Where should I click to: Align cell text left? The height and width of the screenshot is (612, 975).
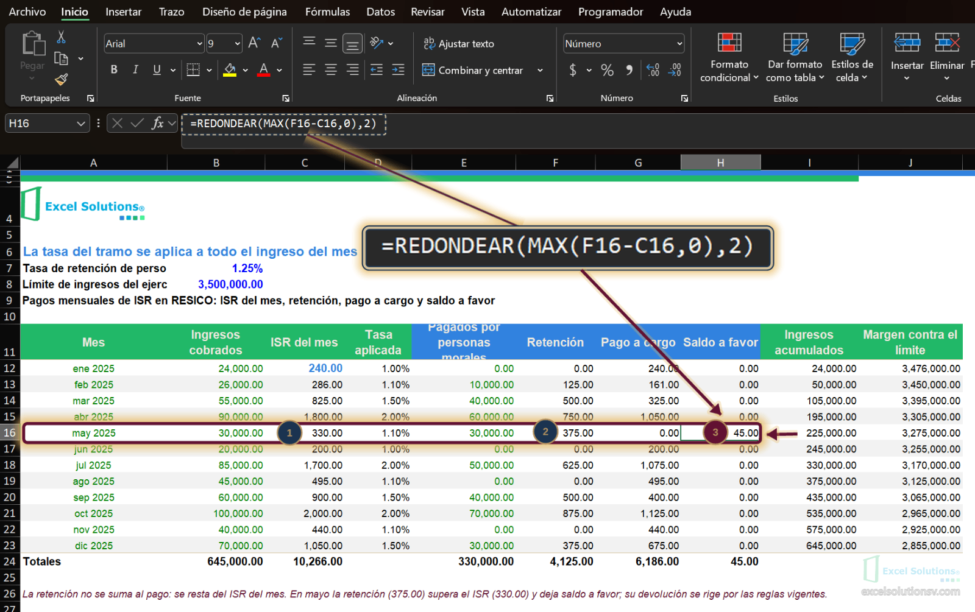[x=309, y=69]
